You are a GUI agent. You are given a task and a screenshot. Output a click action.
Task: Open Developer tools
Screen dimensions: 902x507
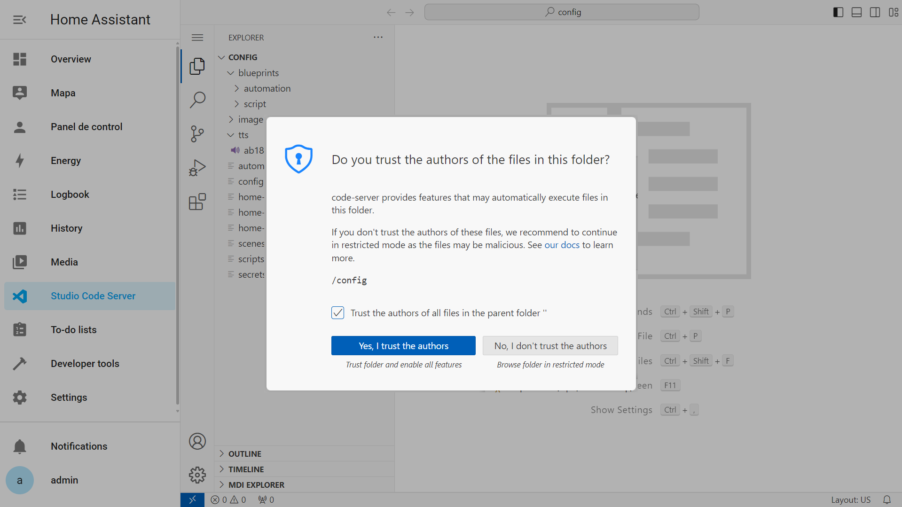[90, 364]
